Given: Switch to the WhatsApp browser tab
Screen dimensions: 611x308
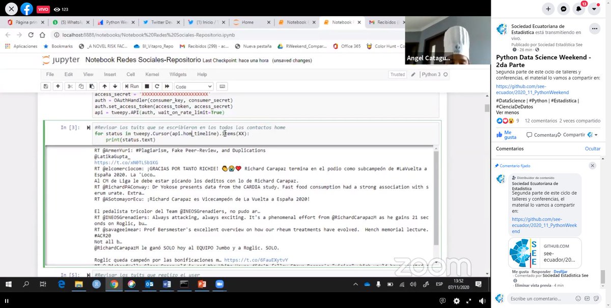Looking at the screenshot, I should [x=72, y=22].
